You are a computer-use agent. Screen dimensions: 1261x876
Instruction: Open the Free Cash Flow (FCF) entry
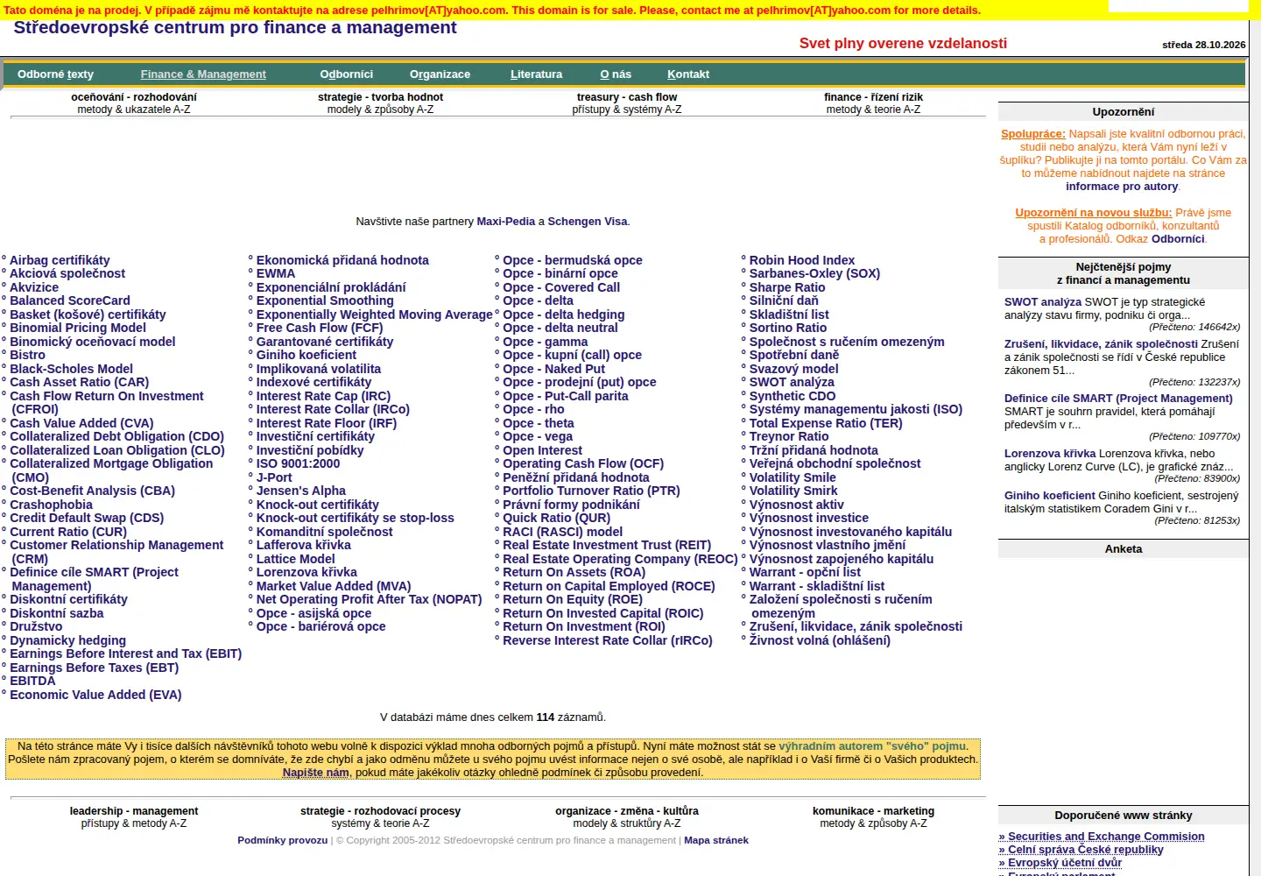click(x=320, y=328)
